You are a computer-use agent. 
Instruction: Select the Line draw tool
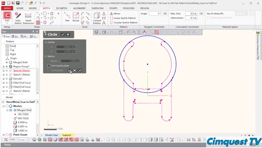pyautogui.click(x=38, y=13)
